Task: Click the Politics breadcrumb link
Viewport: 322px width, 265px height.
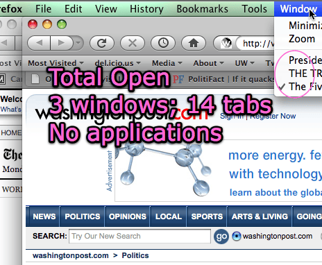Action: (135, 255)
